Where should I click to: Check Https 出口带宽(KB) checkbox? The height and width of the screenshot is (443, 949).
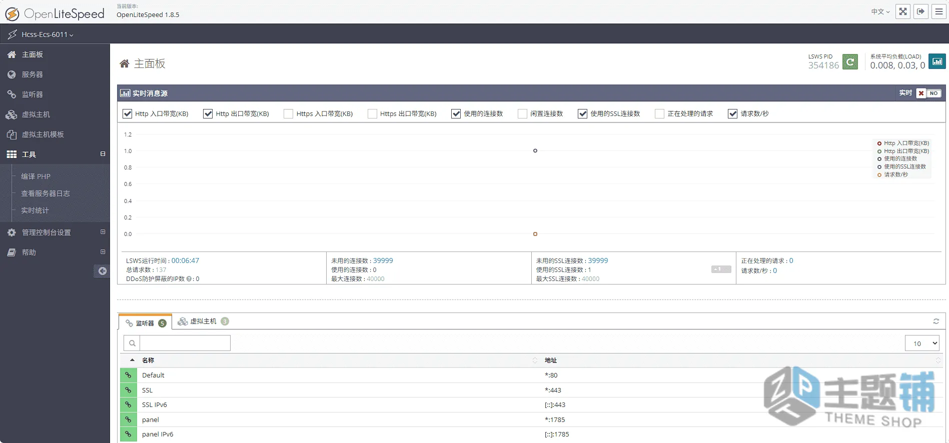click(372, 113)
